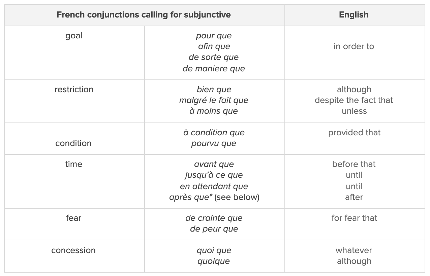Click the phrase "pourvu que"
Screen dimensions: 430x276
tap(214, 143)
